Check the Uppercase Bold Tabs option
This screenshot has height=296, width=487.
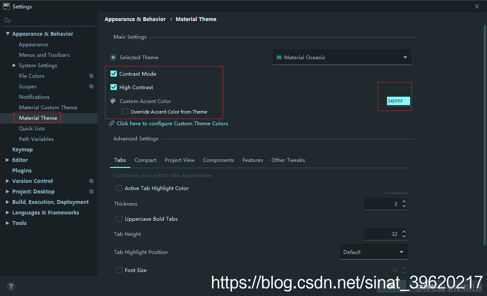click(119, 219)
